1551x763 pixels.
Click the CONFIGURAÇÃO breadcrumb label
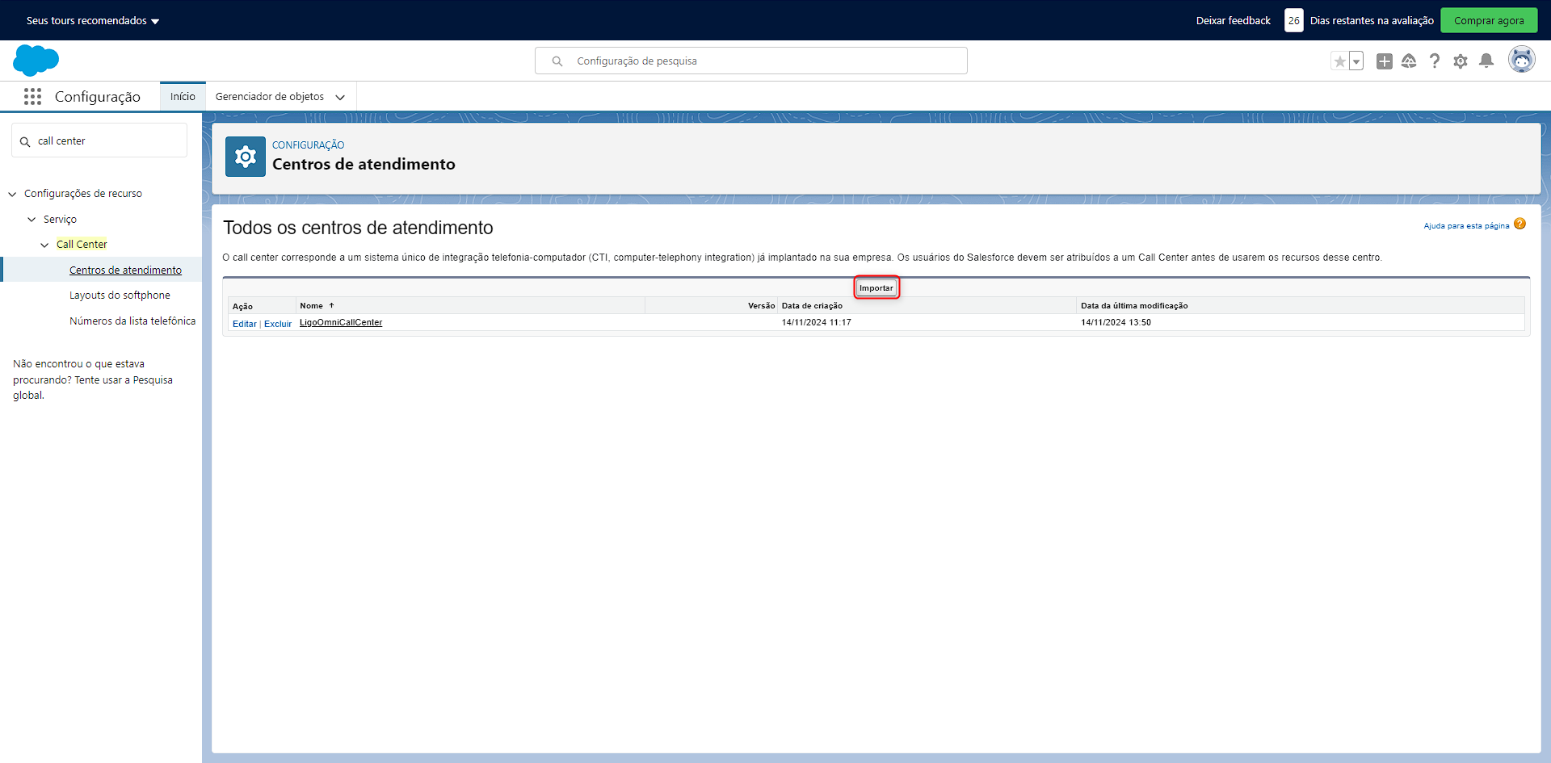(x=308, y=145)
